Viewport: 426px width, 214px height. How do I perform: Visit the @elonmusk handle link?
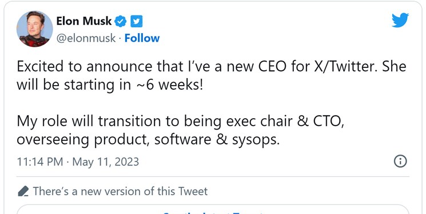click(x=86, y=38)
